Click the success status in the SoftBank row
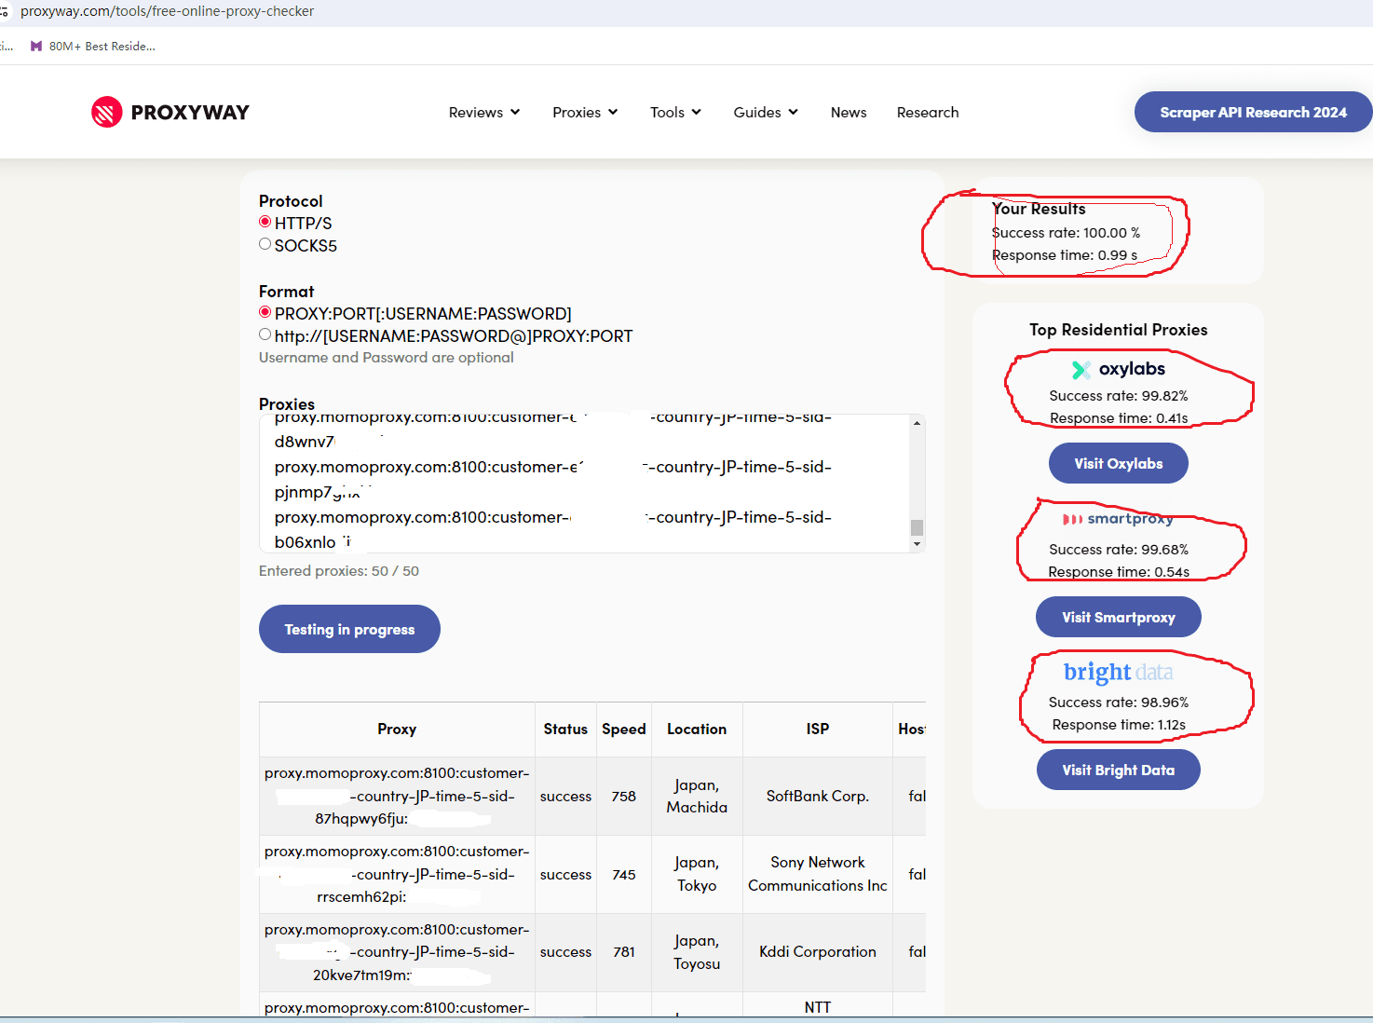This screenshot has height=1023, width=1373. (565, 796)
